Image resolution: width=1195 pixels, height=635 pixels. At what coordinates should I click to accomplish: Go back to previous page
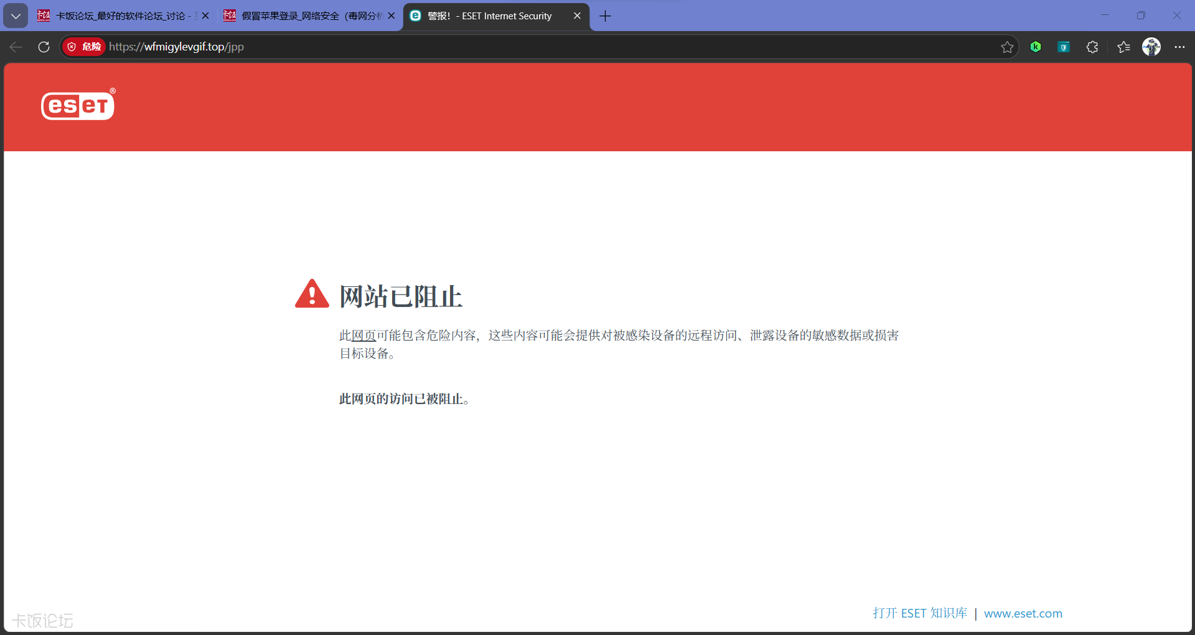tap(16, 47)
